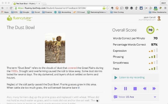The height and width of the screenshot is (104, 168).
Task: Click Listen to my recording link
Action: point(132,77)
